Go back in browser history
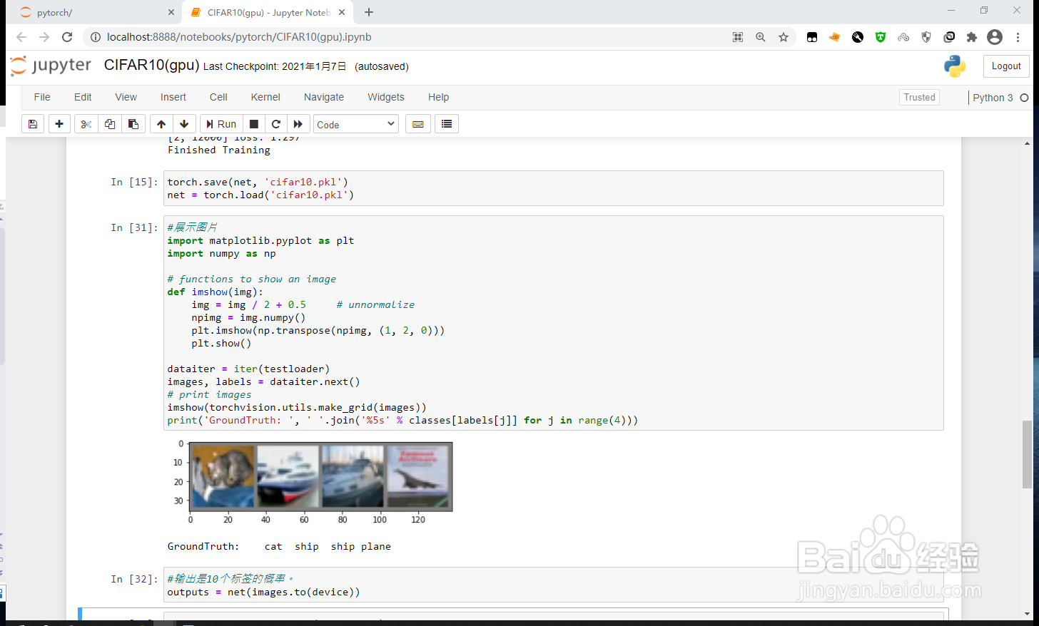The height and width of the screenshot is (626, 1039). tap(21, 37)
